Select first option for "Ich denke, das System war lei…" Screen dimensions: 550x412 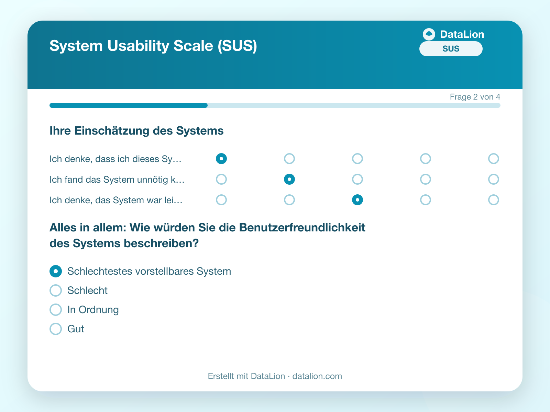coord(221,200)
